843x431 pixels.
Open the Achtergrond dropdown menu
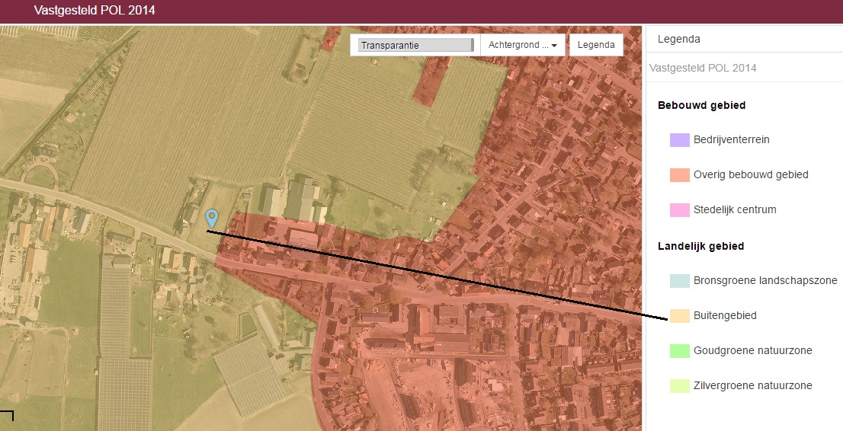[522, 46]
